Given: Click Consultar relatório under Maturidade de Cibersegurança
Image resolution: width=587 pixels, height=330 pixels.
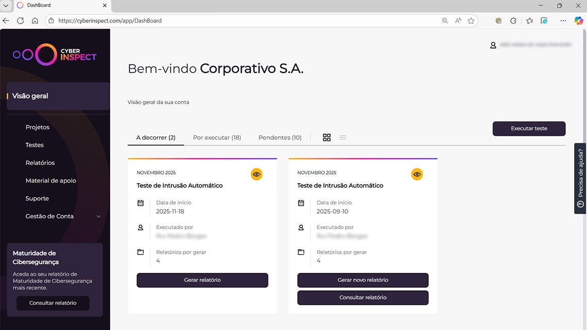Looking at the screenshot, I should (x=53, y=303).
